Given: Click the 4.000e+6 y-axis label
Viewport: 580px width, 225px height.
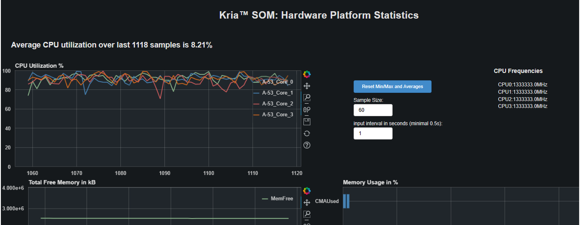Looking at the screenshot, I should (13, 188).
